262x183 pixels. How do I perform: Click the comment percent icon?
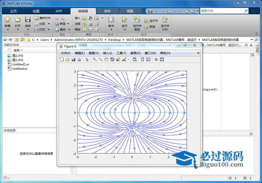click(x=84, y=24)
